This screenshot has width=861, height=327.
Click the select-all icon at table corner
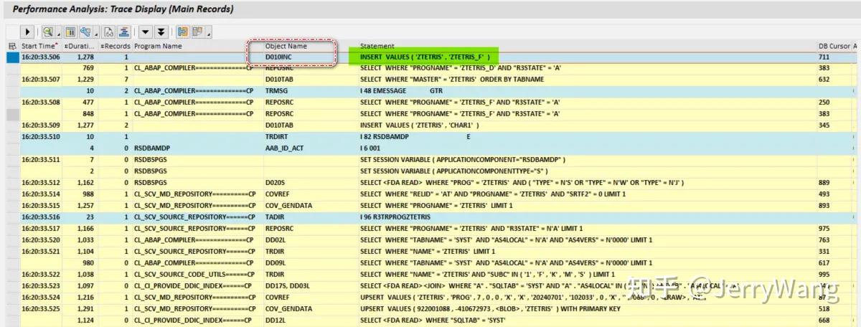click(12, 46)
